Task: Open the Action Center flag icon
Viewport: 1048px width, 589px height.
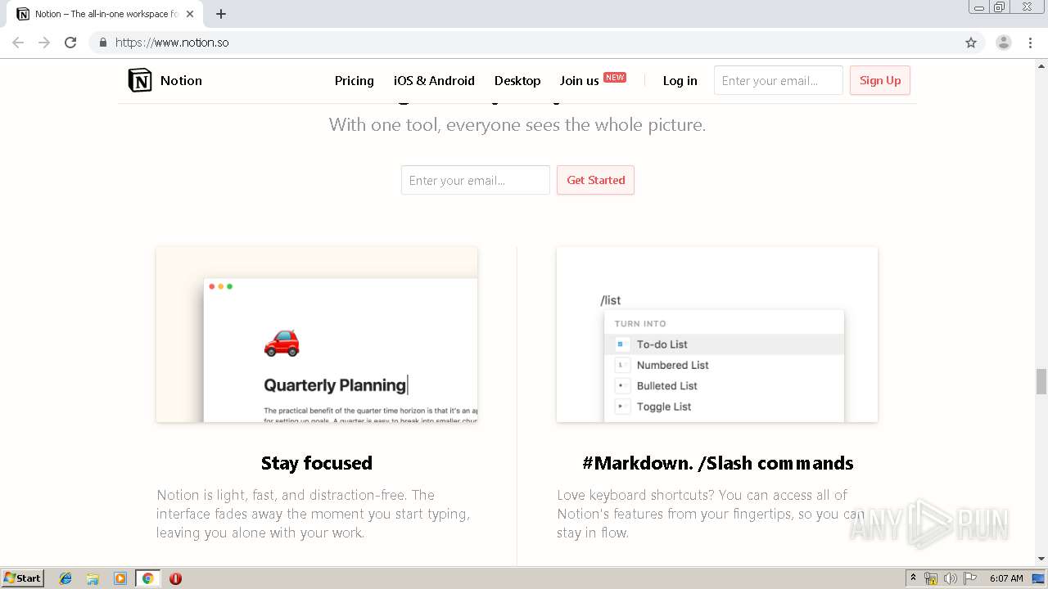Action: click(x=970, y=578)
